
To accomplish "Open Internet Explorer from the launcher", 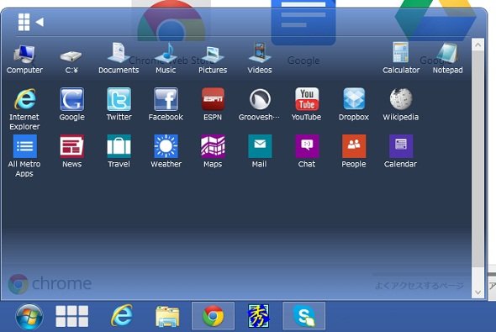I will pos(24,109).
